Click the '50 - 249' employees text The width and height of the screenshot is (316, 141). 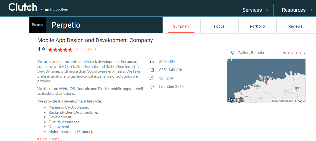pyautogui.click(x=166, y=78)
